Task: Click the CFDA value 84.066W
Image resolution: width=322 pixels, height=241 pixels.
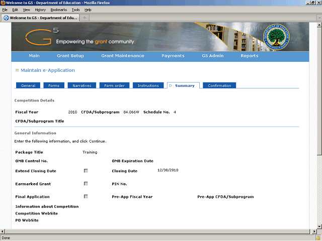Action: pos(131,112)
